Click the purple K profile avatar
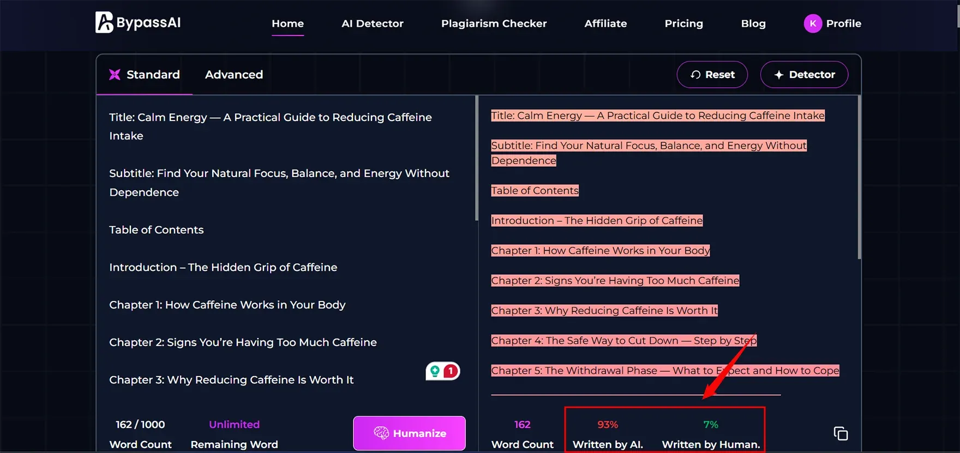The image size is (960, 453). pos(812,23)
